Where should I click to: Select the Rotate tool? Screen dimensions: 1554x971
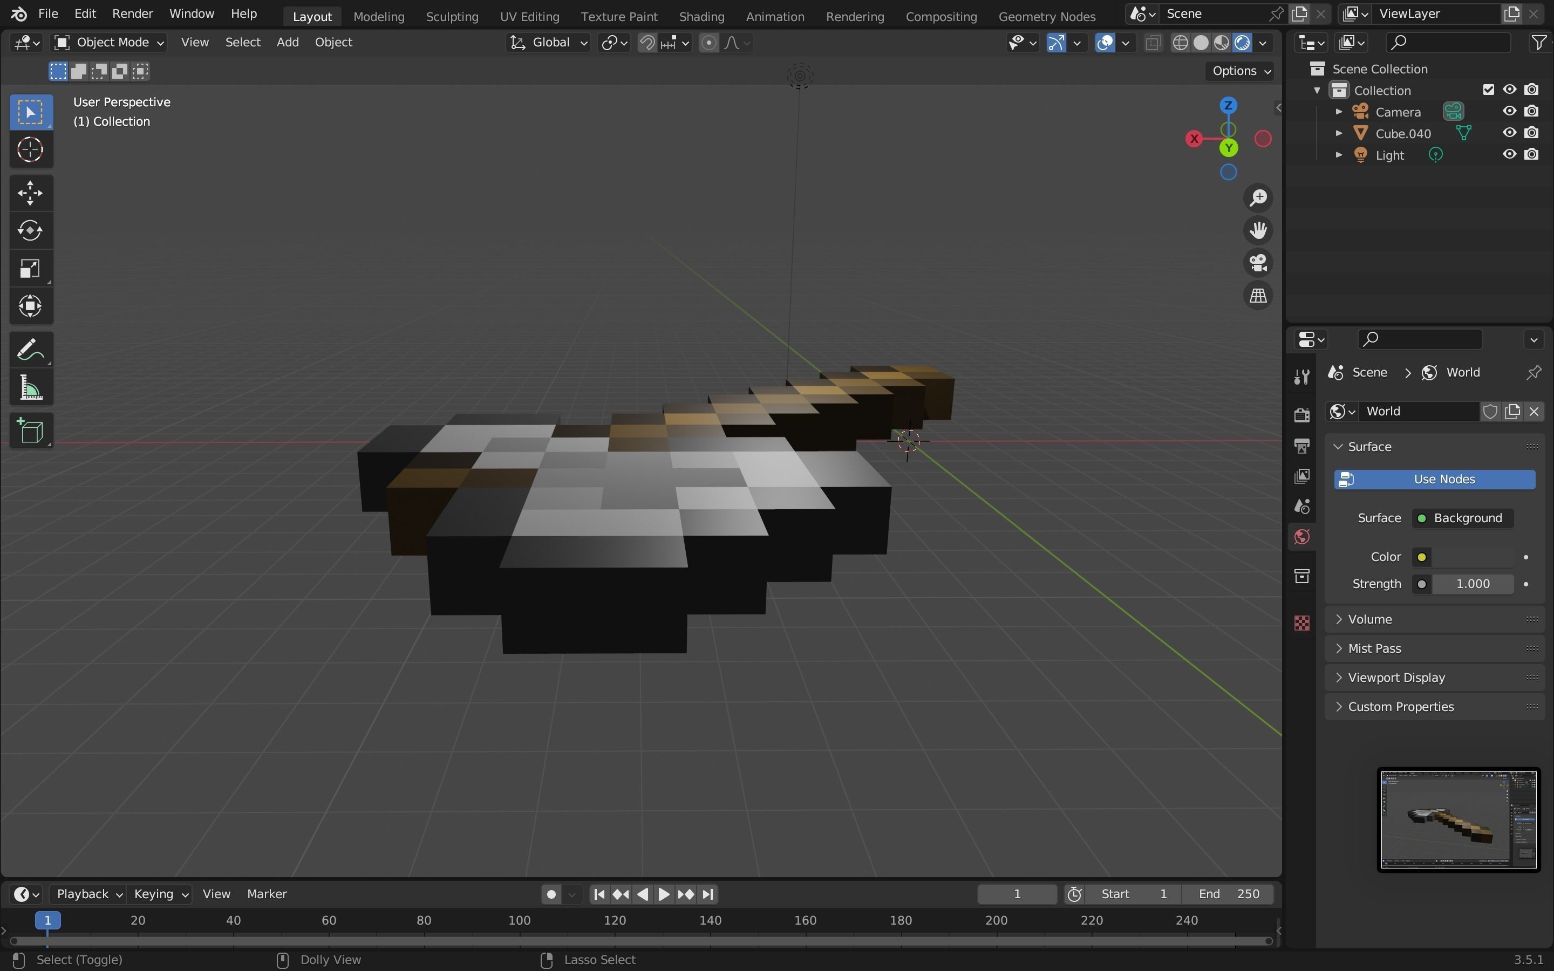coord(30,230)
